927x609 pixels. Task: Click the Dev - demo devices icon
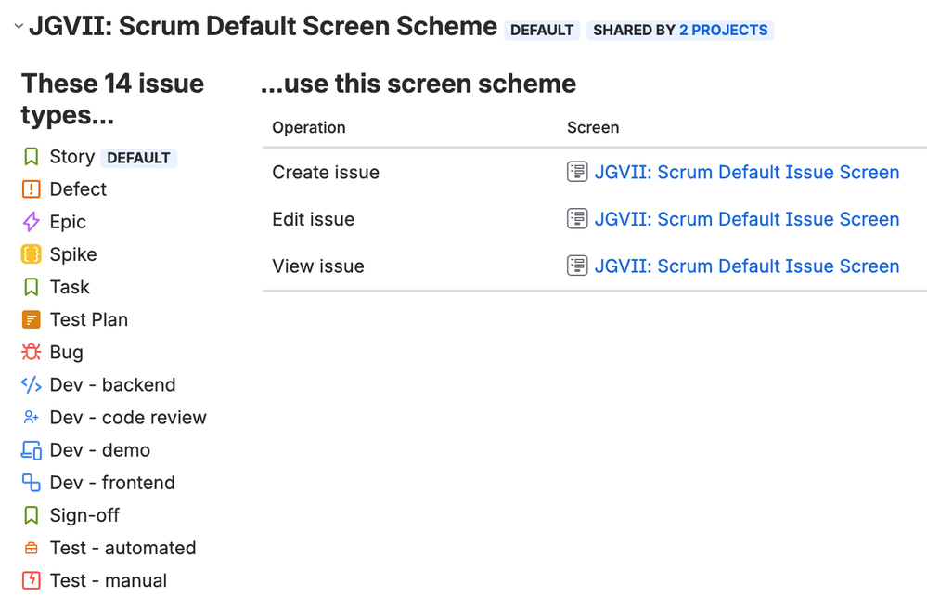[x=32, y=450]
